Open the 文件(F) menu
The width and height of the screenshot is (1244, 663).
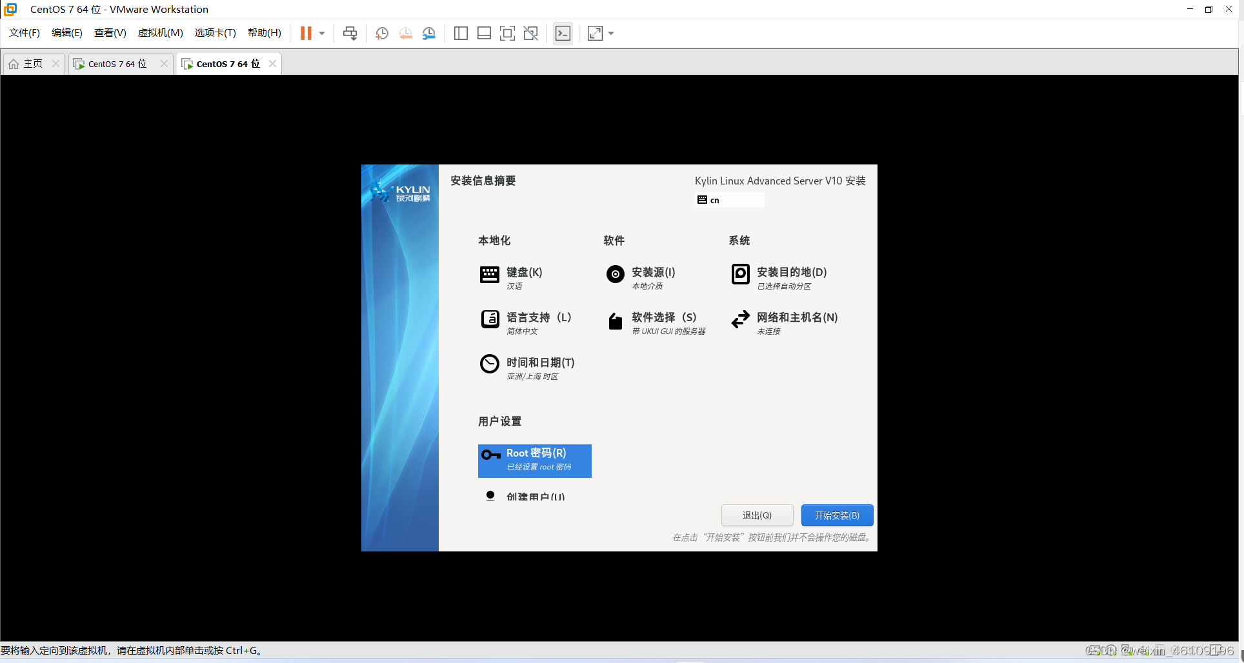click(25, 33)
